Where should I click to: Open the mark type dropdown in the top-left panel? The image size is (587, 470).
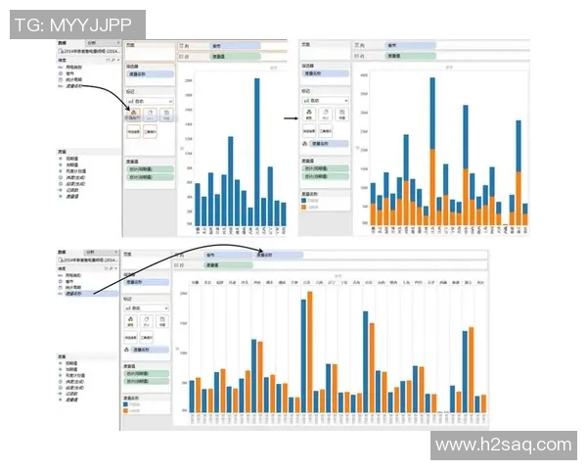click(x=149, y=100)
